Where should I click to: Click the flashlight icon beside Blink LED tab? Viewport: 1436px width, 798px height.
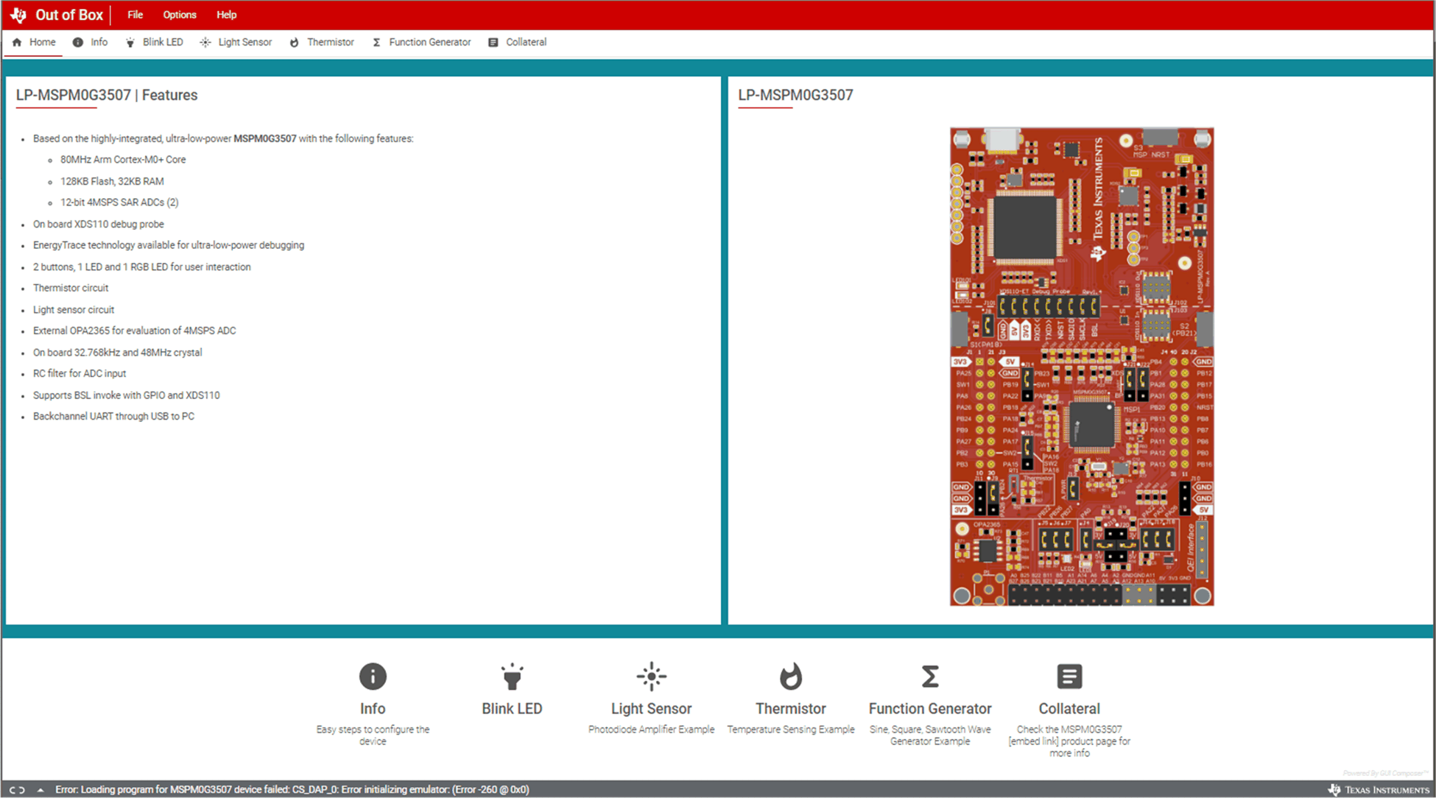pyautogui.click(x=130, y=43)
